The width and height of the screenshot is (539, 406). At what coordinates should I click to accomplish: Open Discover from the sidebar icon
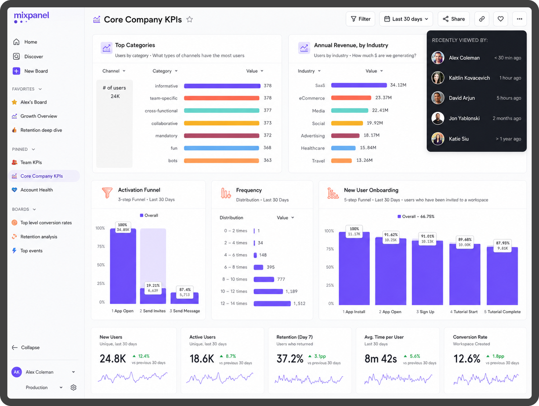pyautogui.click(x=16, y=57)
